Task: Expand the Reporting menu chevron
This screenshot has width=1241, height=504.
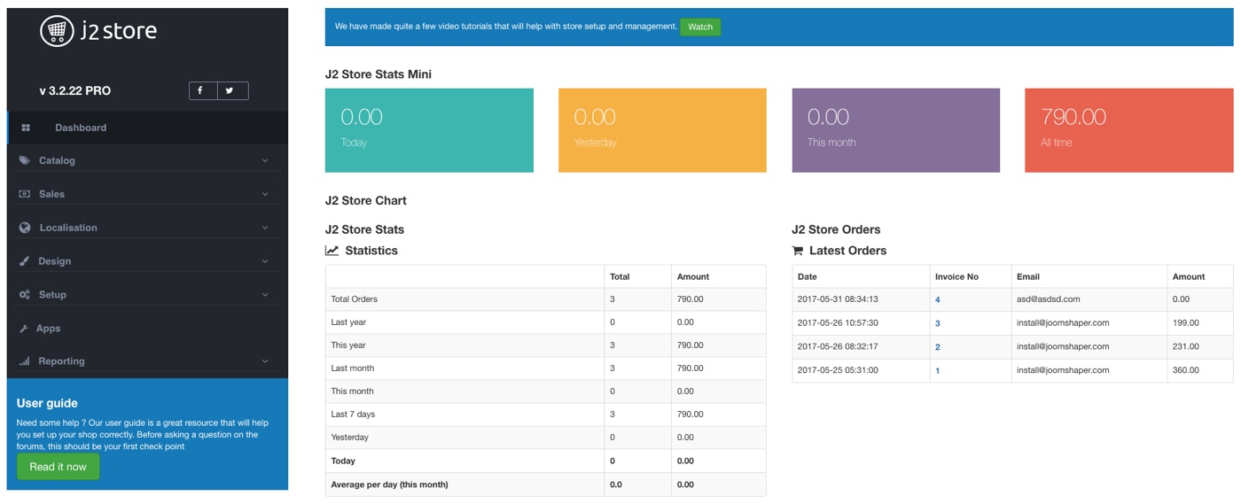Action: (265, 361)
